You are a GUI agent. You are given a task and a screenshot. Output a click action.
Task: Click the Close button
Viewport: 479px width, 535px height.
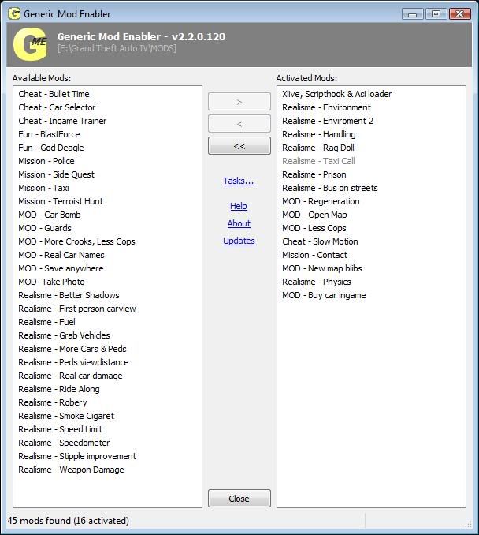239,499
